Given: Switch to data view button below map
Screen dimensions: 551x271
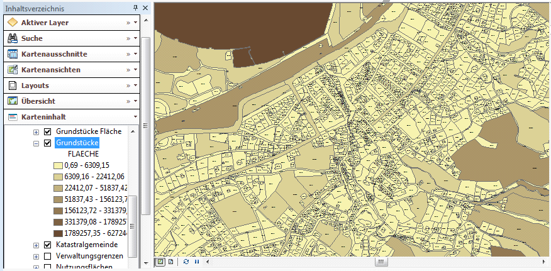Looking at the screenshot, I should pos(160,262).
